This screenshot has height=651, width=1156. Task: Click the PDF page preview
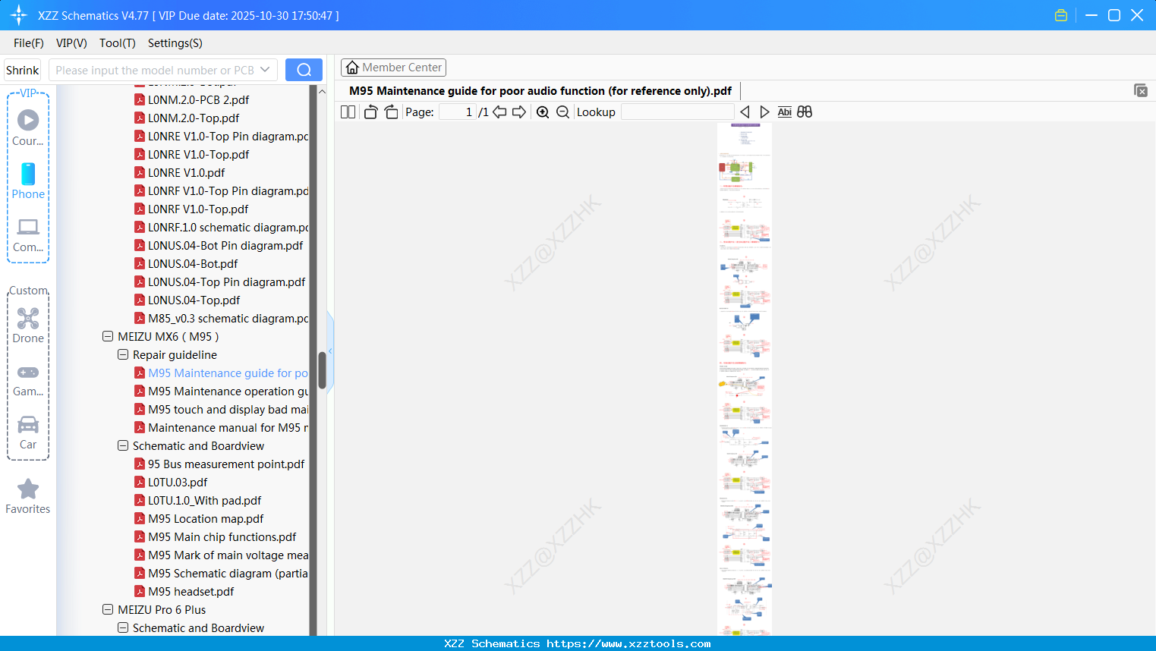click(x=745, y=379)
